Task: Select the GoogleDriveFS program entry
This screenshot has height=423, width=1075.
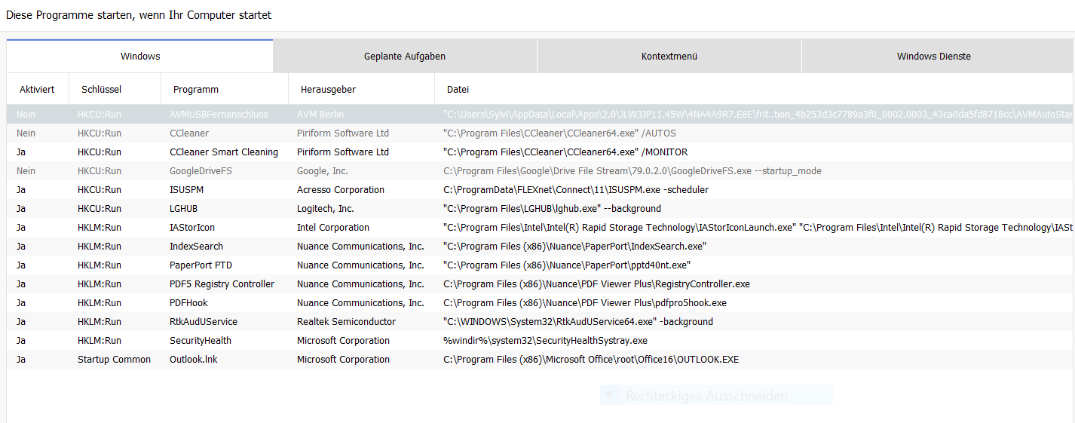Action: [201, 171]
